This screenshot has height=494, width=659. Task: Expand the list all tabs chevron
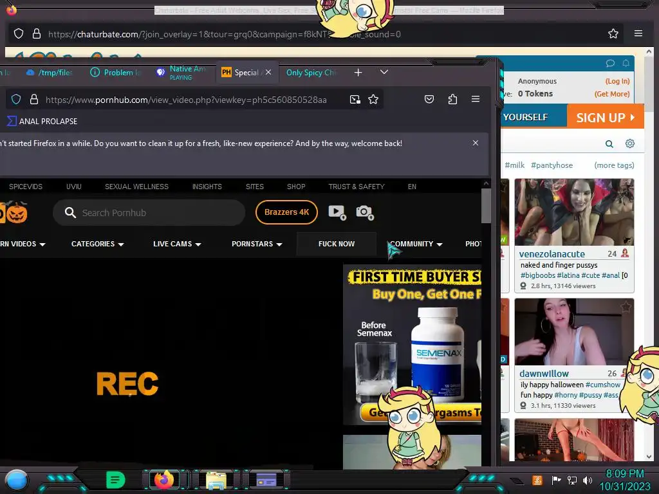pos(384,72)
